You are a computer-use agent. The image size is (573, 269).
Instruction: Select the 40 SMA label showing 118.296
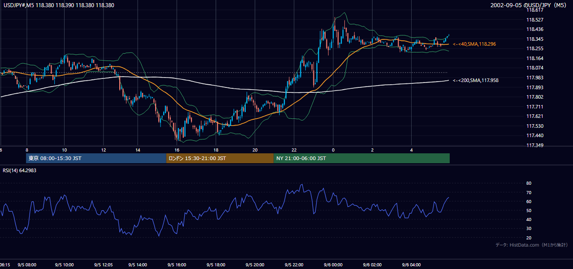pyautogui.click(x=474, y=44)
